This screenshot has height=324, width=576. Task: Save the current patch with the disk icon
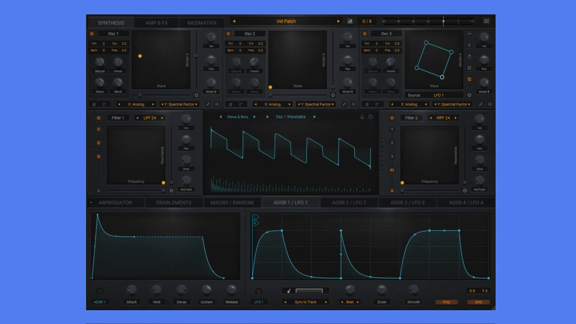pos(350,21)
